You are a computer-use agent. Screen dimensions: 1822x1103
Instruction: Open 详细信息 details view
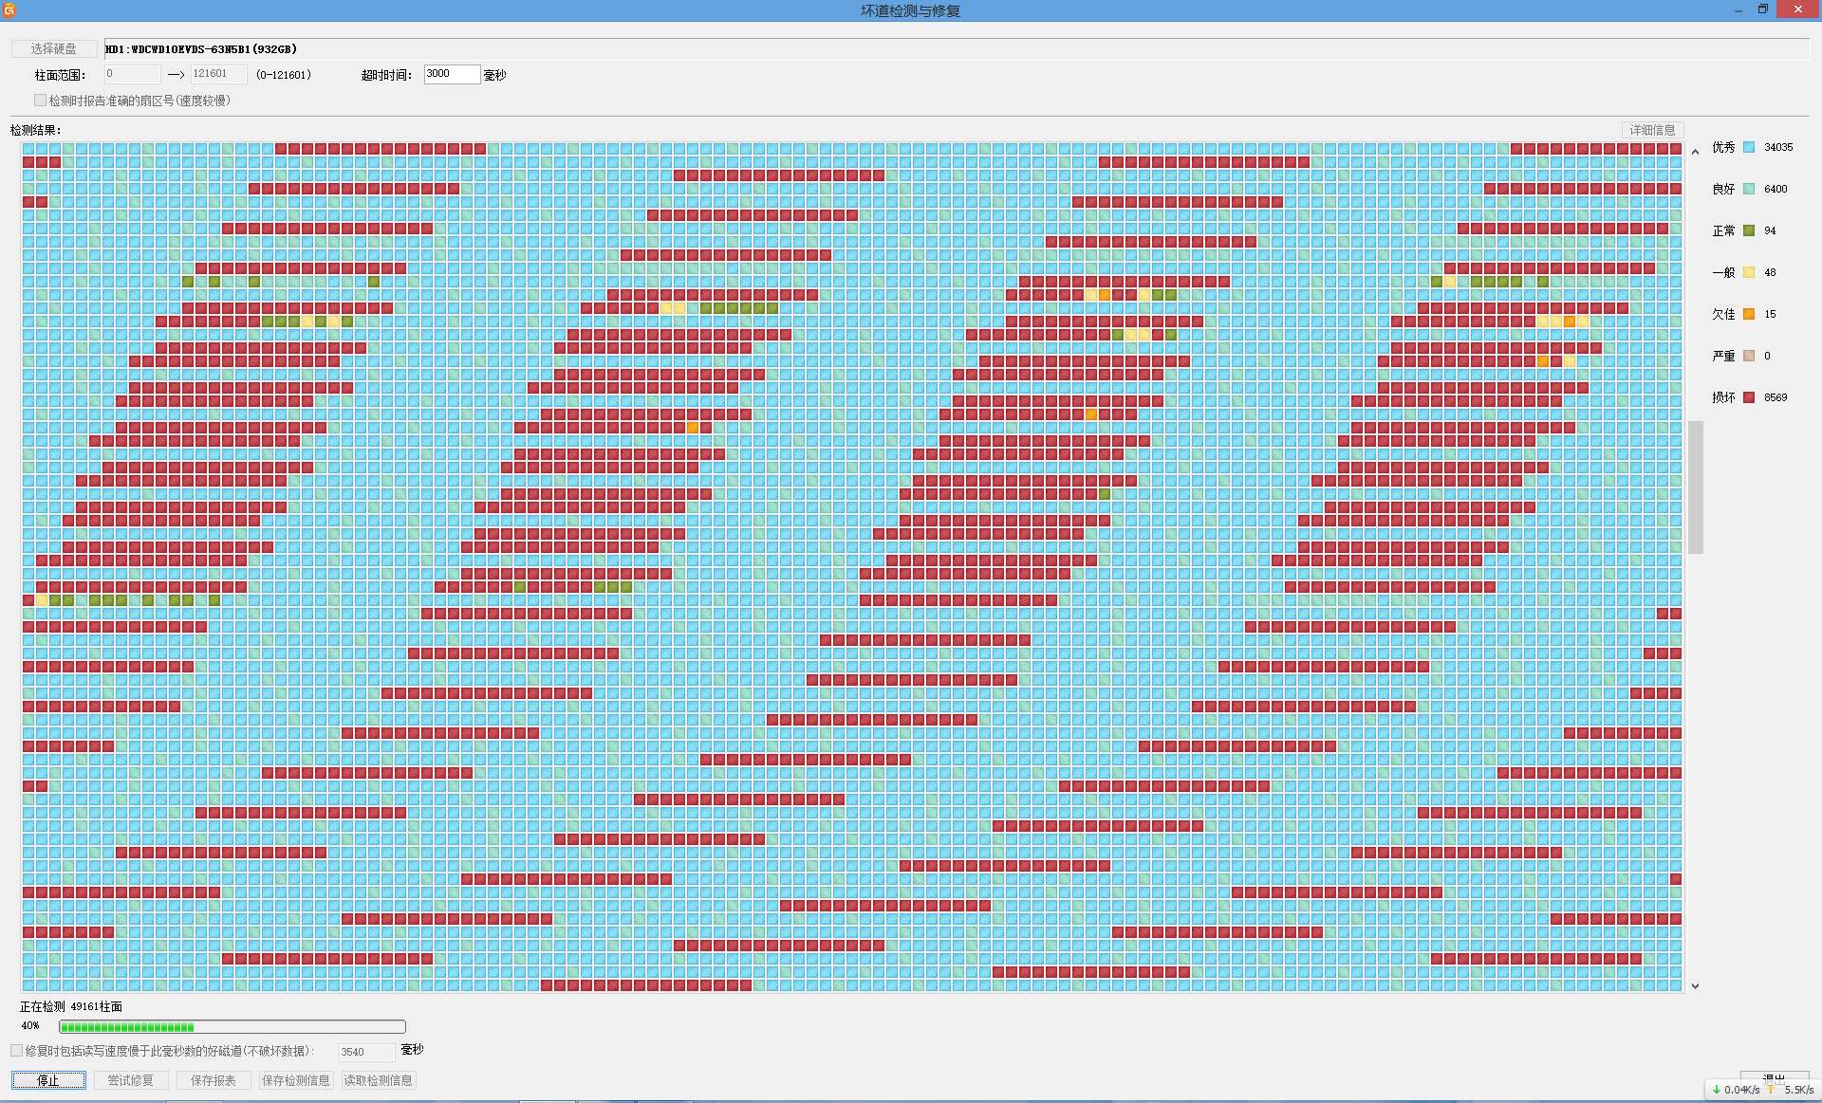click(x=1652, y=130)
